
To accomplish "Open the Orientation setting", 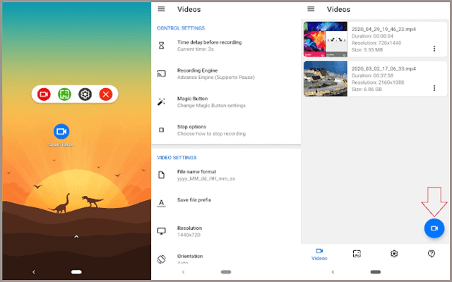I will tap(226, 259).
